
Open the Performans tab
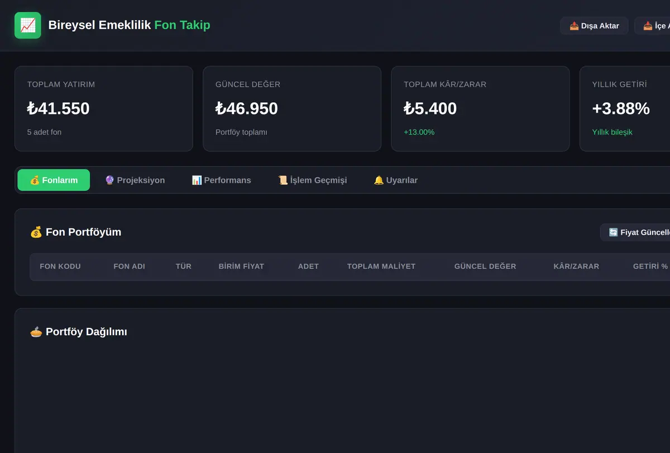point(221,180)
